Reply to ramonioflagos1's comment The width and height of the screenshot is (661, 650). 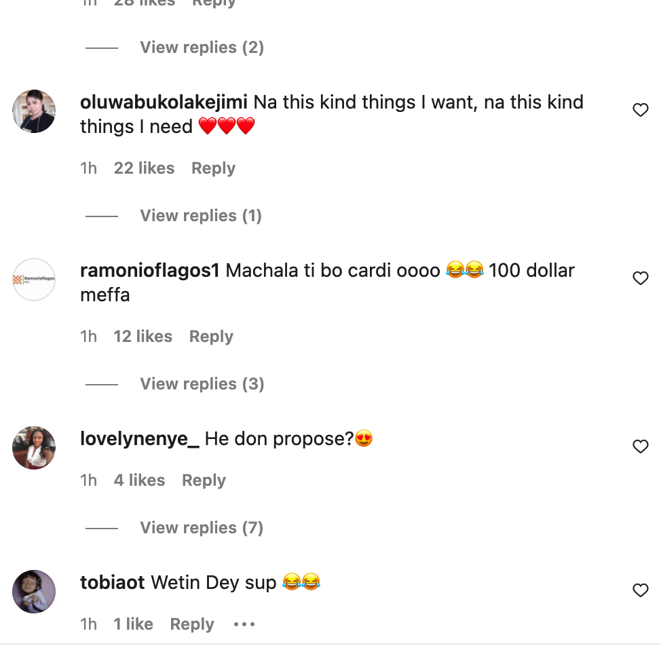click(x=211, y=337)
